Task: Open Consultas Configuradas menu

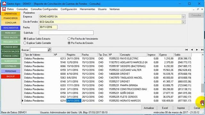Action: pos(44,9)
